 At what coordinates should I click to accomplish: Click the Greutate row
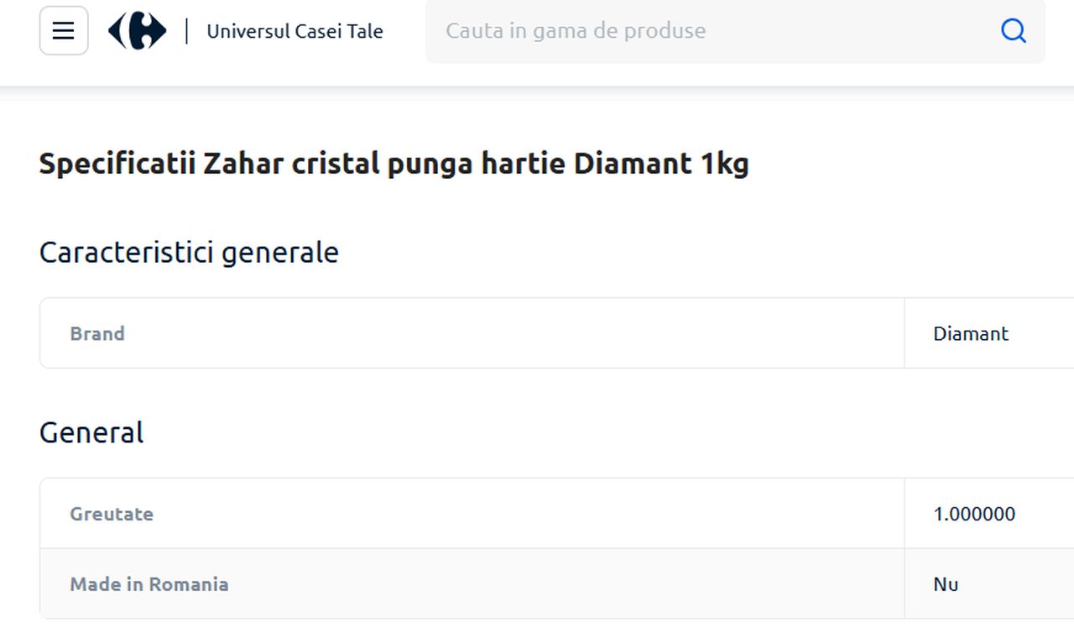pyautogui.click(x=470, y=514)
